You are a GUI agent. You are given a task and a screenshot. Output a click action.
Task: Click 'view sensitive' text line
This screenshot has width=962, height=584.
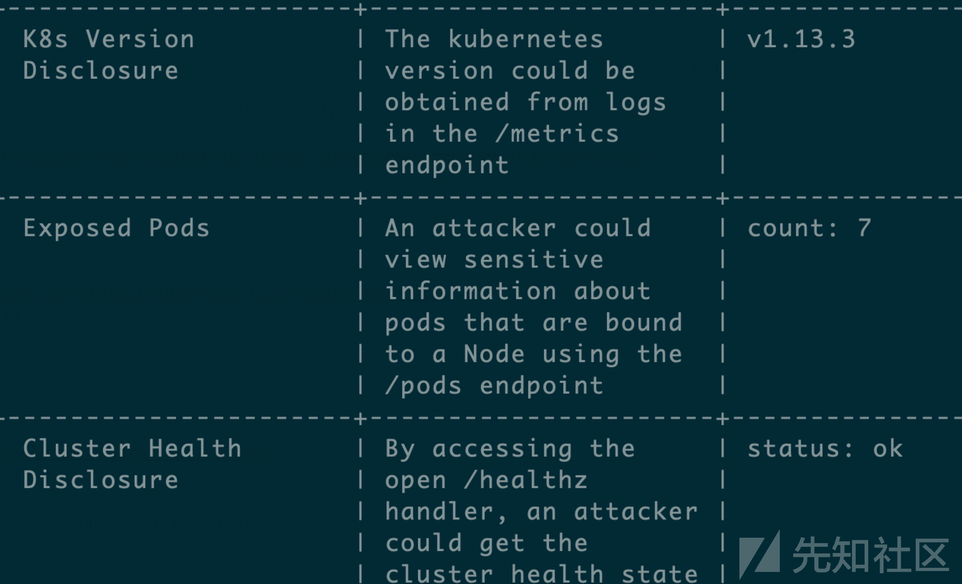494,259
